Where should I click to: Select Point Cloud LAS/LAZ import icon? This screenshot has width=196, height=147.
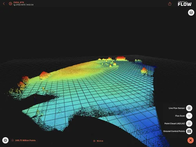point(189,123)
